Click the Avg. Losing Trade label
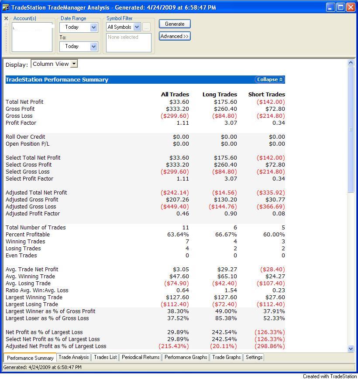 pyautogui.click(x=28, y=283)
